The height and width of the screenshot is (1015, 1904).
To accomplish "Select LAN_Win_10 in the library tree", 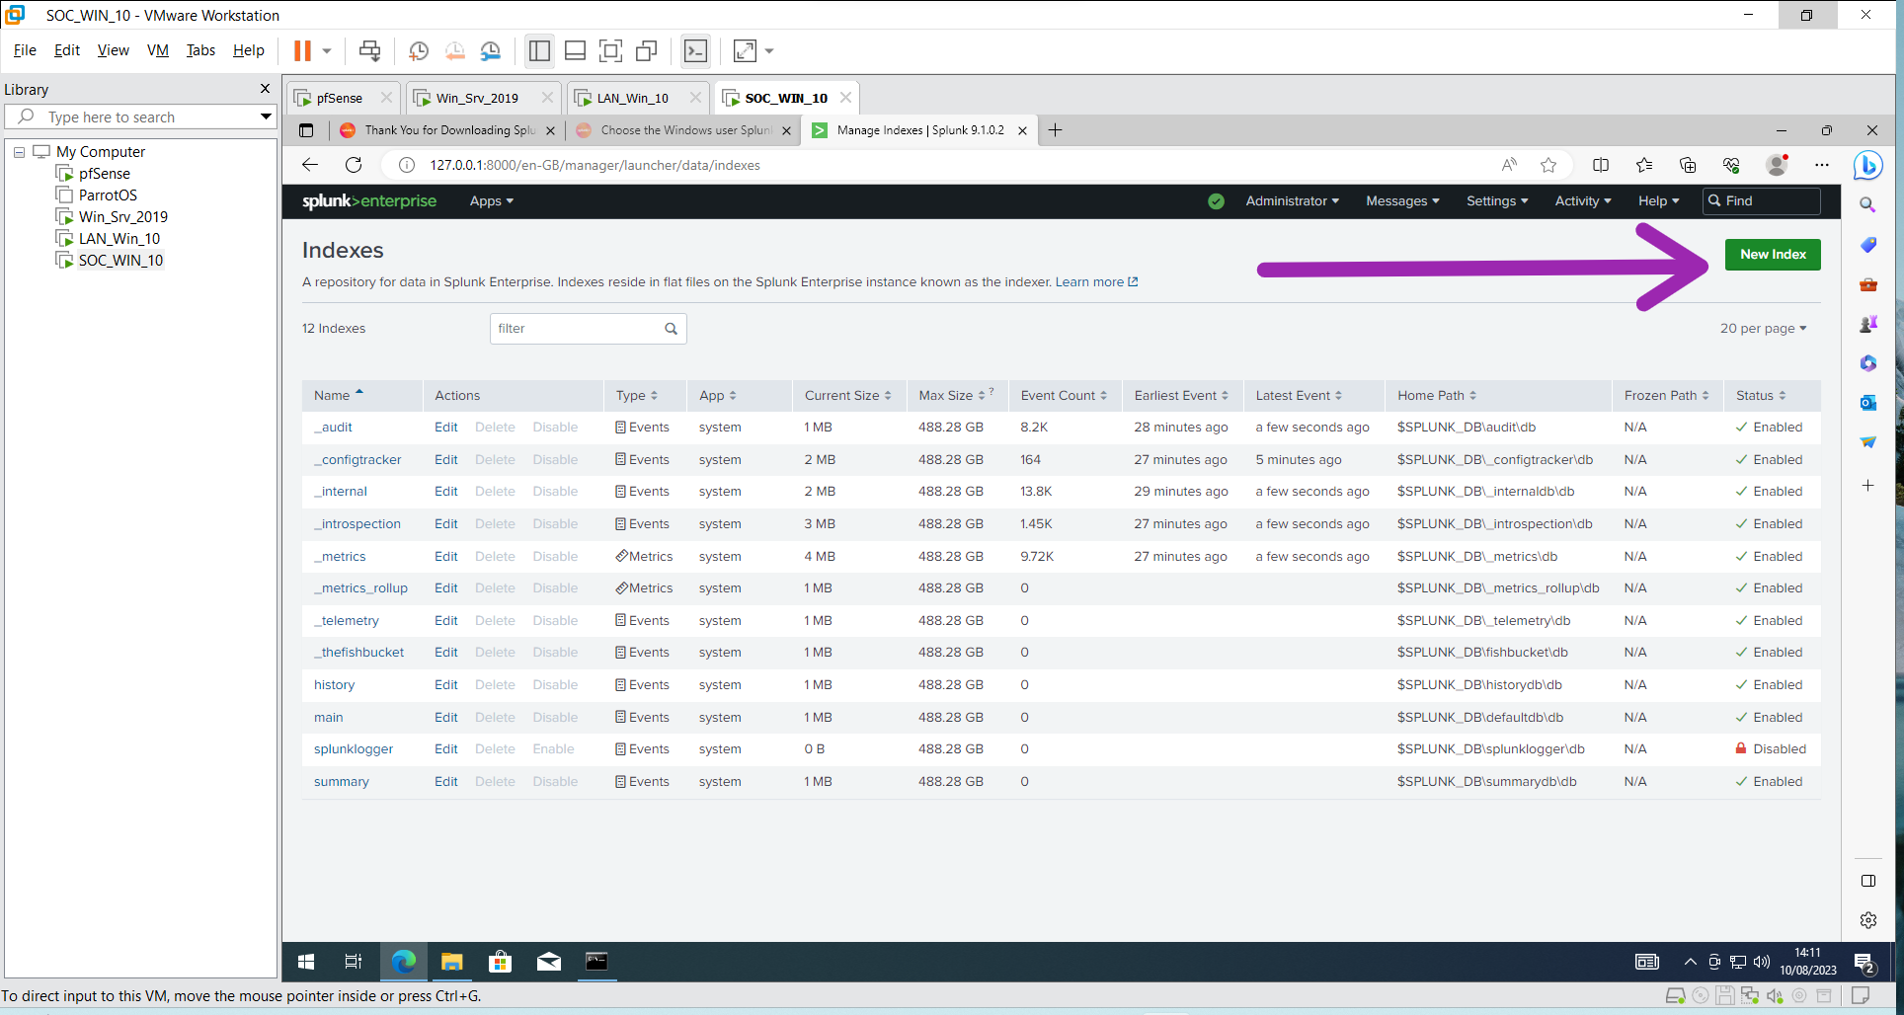I will click(119, 239).
